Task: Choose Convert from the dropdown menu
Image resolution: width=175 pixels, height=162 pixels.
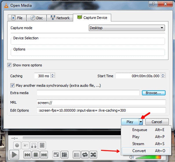Action: point(146,151)
